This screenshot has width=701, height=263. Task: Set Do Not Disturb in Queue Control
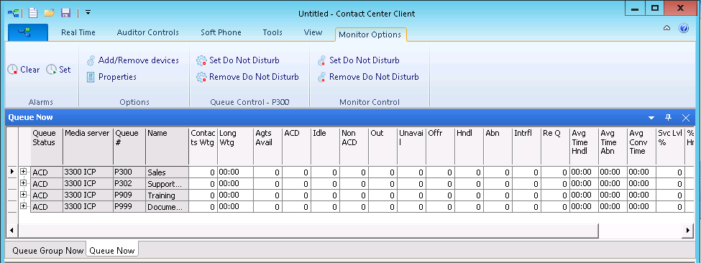238,60
